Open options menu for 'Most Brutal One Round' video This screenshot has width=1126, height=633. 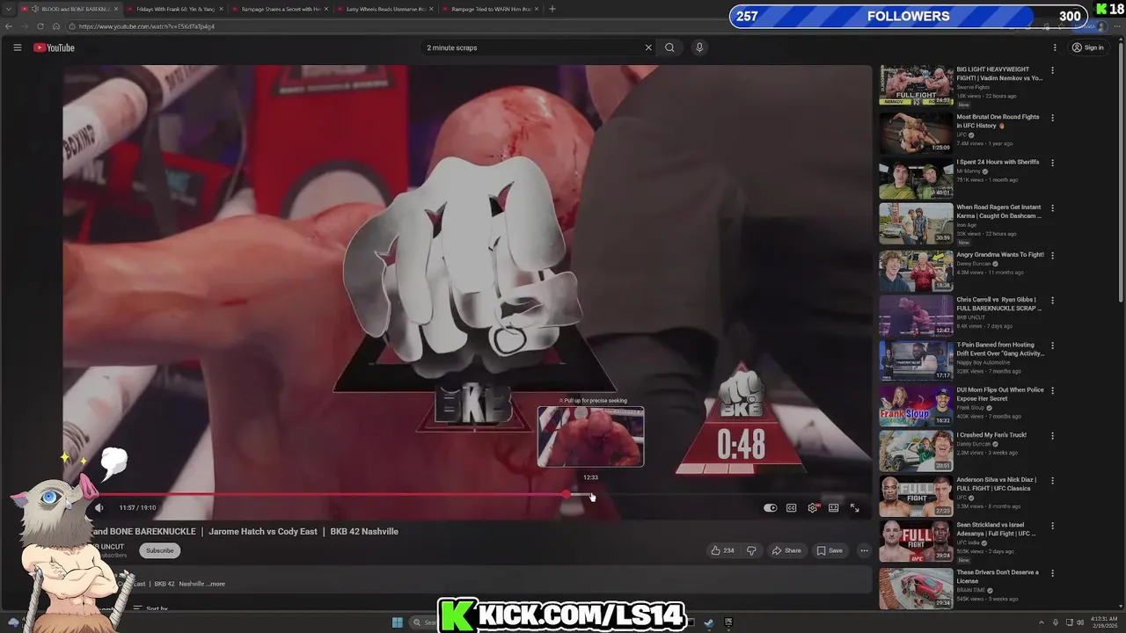coord(1052,118)
